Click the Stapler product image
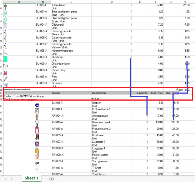This screenshot has height=182, width=195. click(37, 105)
